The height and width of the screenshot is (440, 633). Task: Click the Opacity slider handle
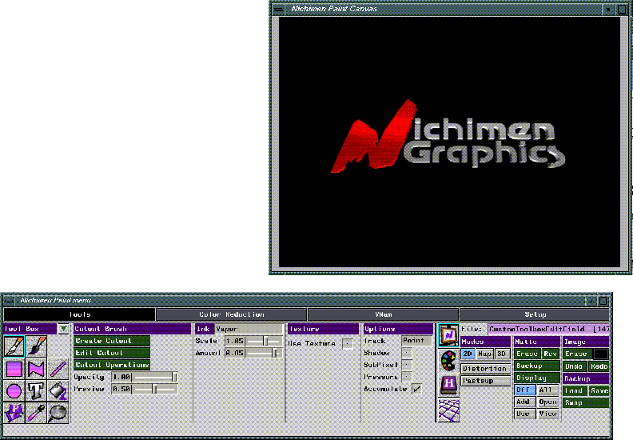[175, 377]
